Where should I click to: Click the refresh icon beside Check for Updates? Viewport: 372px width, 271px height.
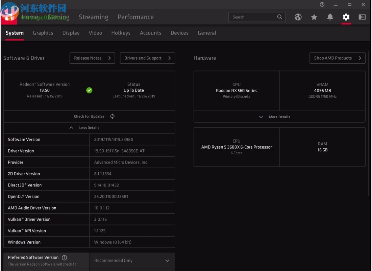(x=112, y=116)
